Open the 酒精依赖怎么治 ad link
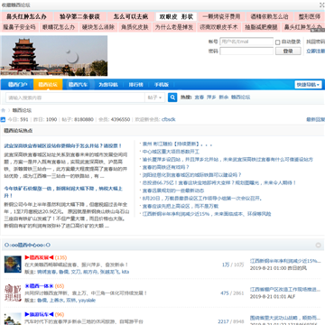 point(269,16)
